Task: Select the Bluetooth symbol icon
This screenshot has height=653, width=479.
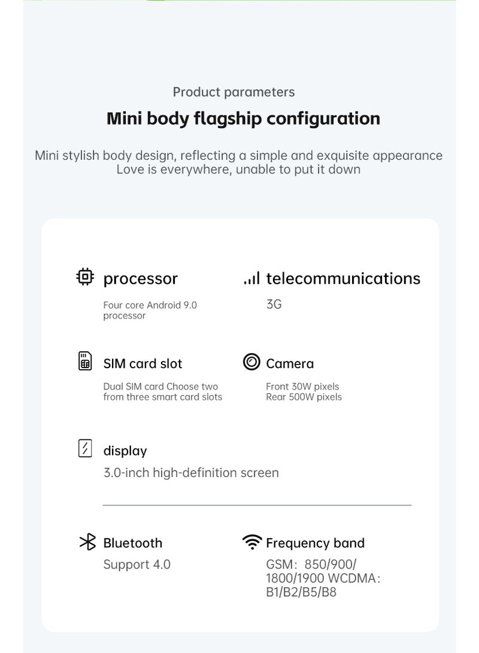Action: 87,542
